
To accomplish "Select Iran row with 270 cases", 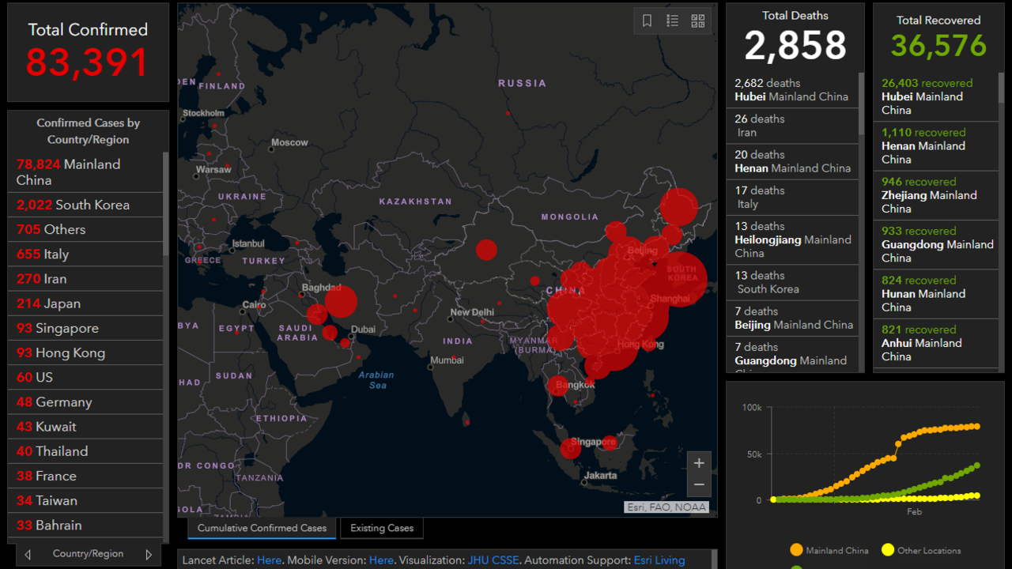I will pos(85,279).
